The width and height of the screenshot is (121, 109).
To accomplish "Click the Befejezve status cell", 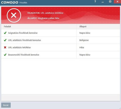I will (x=84, y=40).
